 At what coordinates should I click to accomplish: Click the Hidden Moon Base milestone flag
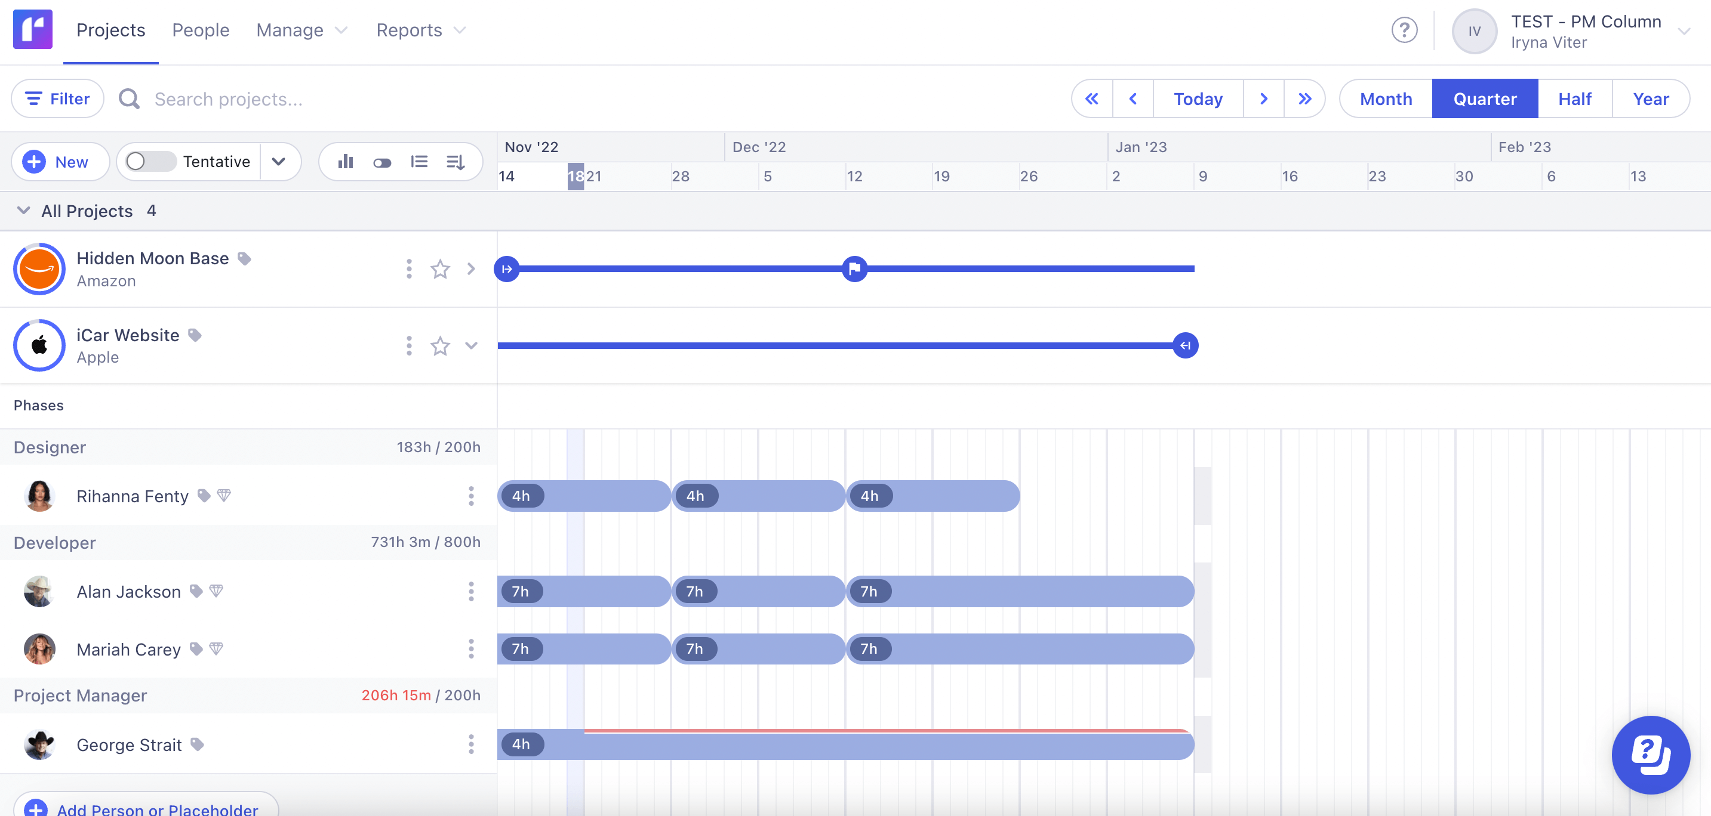click(x=854, y=268)
